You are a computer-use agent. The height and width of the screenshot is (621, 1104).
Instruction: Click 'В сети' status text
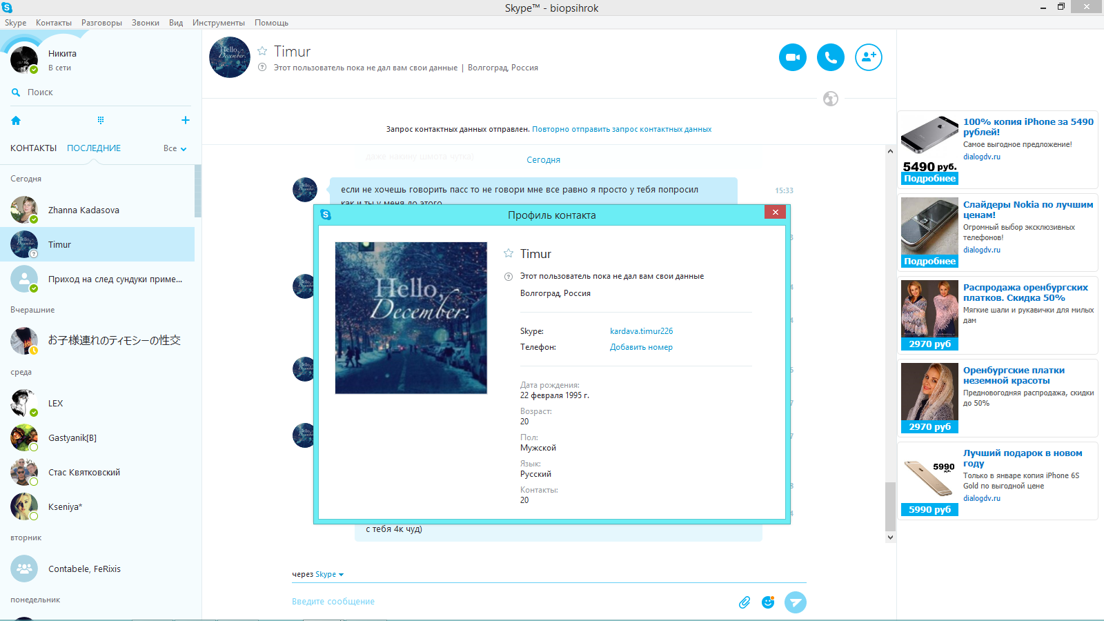59,68
